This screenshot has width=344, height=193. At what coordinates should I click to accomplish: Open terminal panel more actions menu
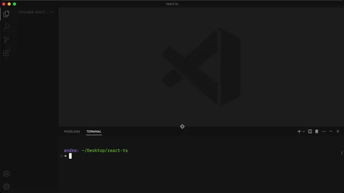[324, 131]
